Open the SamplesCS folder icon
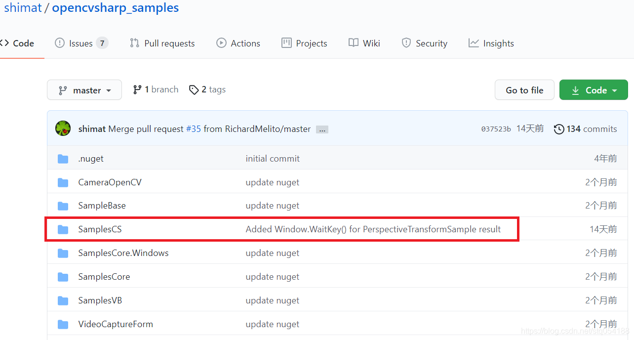The image size is (634, 340). point(63,229)
